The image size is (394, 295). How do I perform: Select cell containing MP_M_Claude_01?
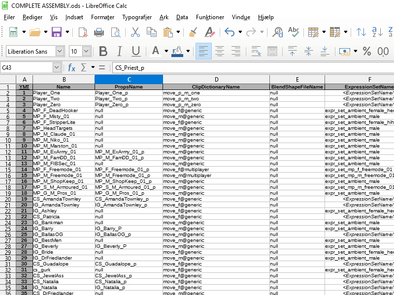(x=64, y=134)
